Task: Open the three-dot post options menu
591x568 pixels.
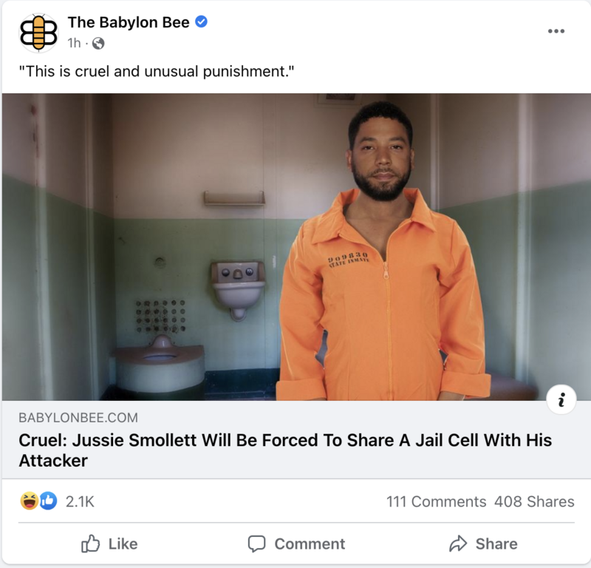Action: point(556,31)
